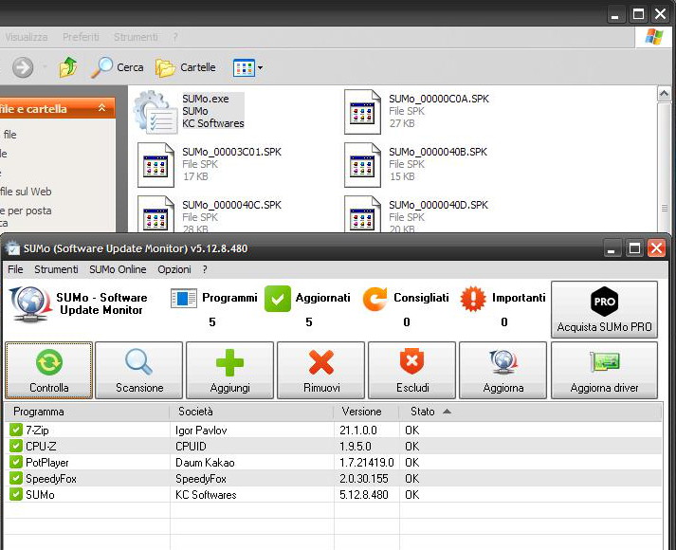Click the Controlla refresh button
676x550 pixels.
(x=48, y=370)
